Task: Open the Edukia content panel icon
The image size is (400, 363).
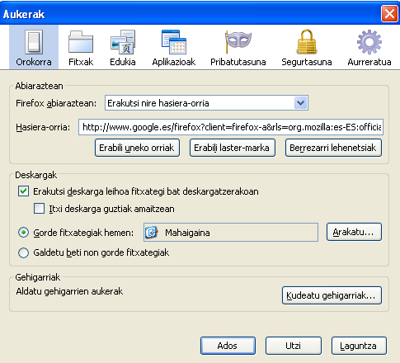Action: (x=123, y=42)
